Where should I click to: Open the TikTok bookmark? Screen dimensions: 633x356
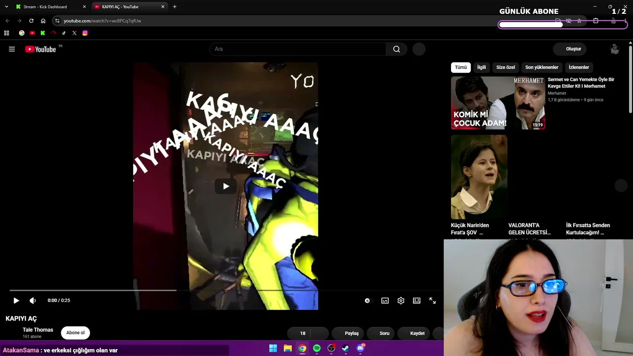pyautogui.click(x=64, y=33)
